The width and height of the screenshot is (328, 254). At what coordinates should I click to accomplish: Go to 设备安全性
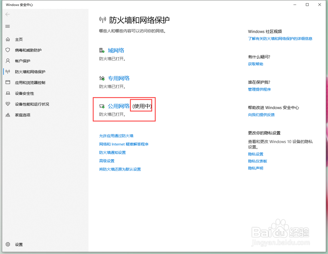(x=25, y=93)
